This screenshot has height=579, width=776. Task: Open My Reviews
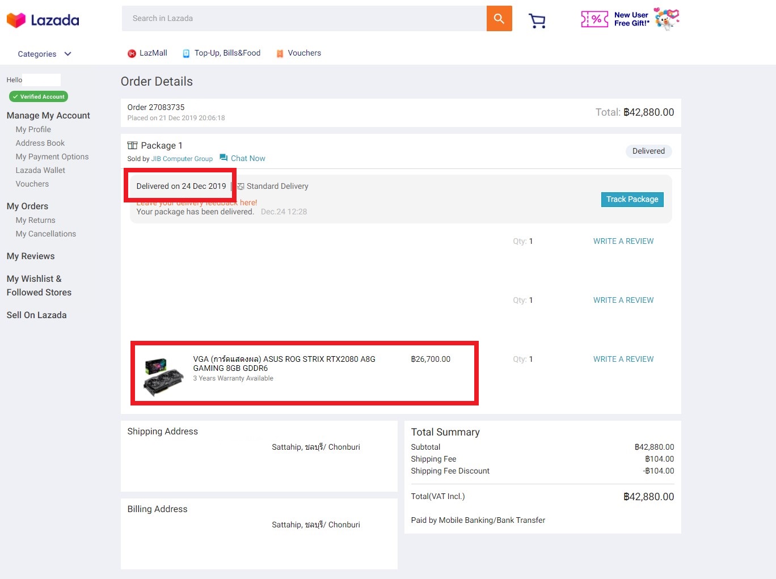point(31,256)
